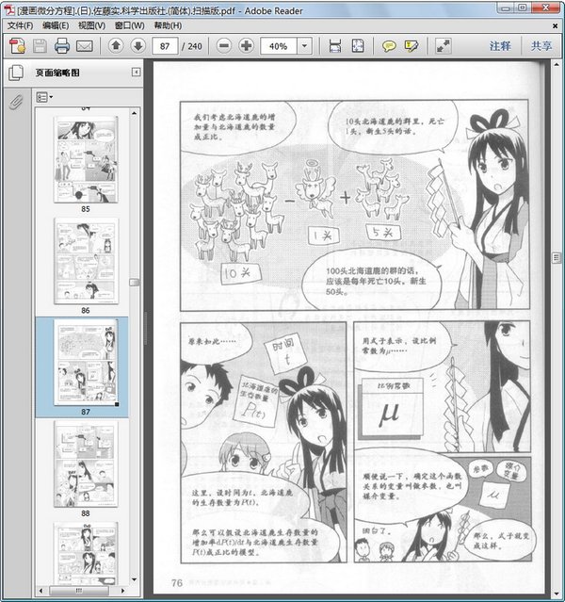The height and width of the screenshot is (602, 565).
Task: Click the Save file icon
Action: (x=40, y=46)
